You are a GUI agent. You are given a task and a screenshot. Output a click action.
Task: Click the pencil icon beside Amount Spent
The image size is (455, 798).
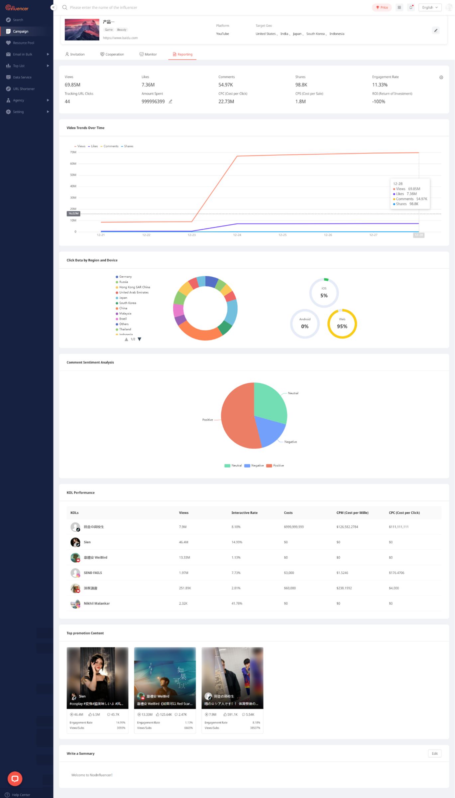170,101
